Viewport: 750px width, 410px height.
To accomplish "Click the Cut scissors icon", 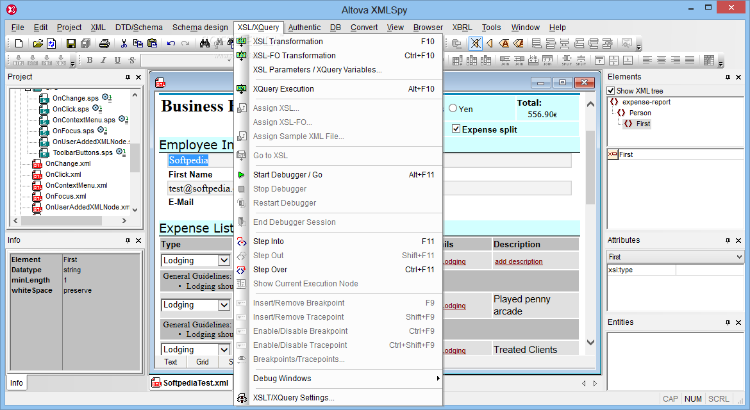I will pos(124,44).
